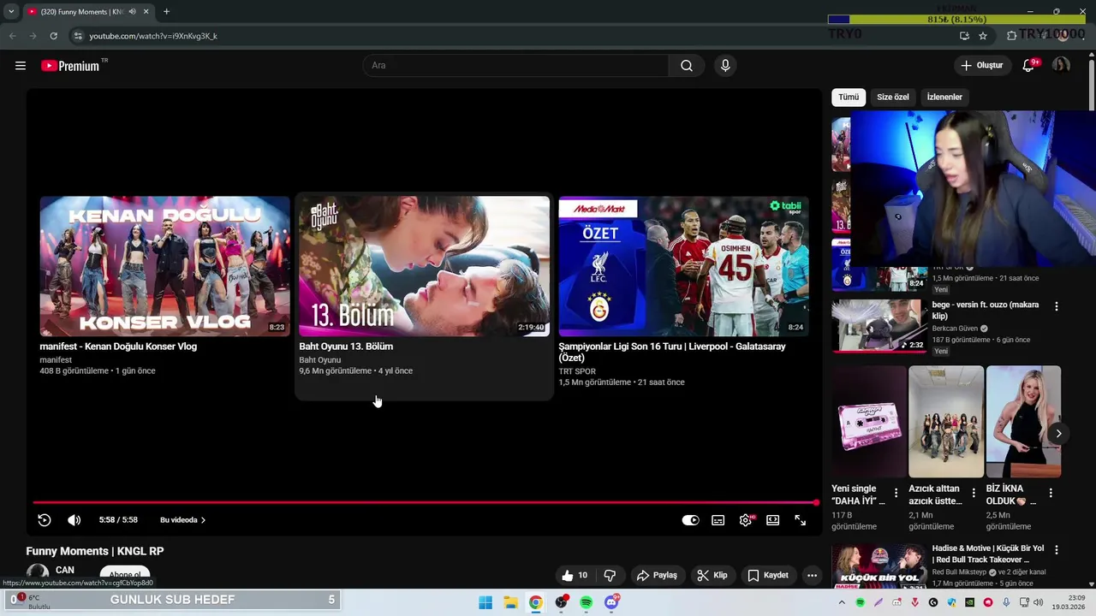
Task: Start voice search with the microphone icon
Action: click(725, 66)
